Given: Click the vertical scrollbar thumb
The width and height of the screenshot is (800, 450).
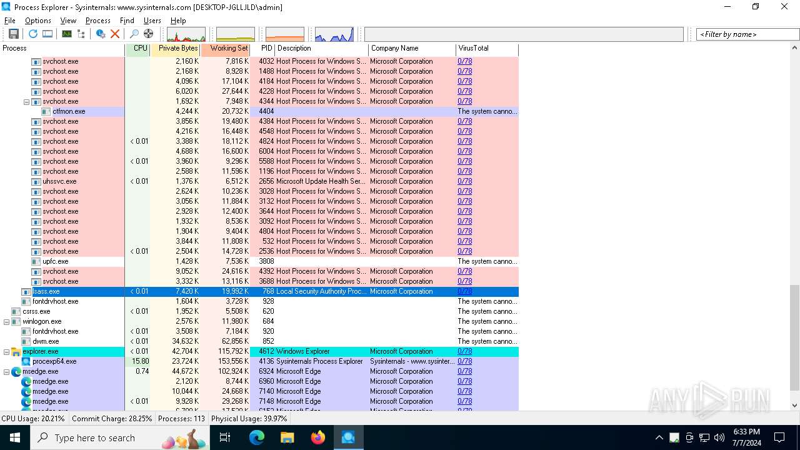Looking at the screenshot, I should point(794,337).
